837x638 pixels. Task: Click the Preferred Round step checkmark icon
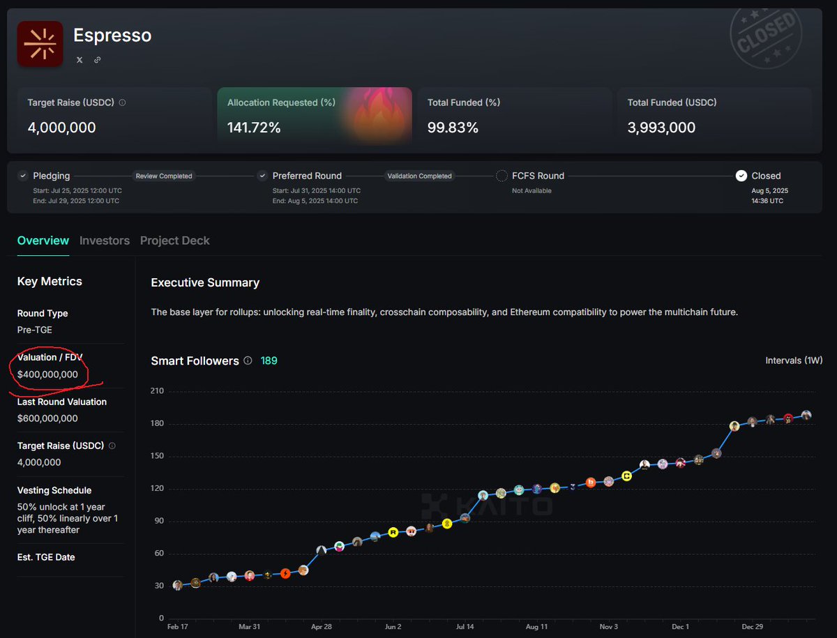[262, 176]
